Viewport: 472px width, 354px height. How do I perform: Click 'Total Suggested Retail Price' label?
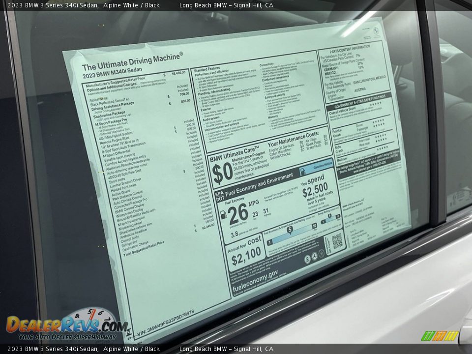pyautogui.click(x=144, y=248)
